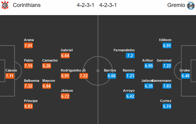Image resolution: width=196 pixels, height=124 pixels.
Task: Open player Rodriguinho's name
Action: tap(71, 70)
